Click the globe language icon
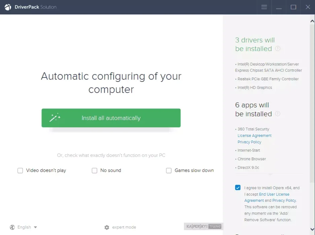Viewport: 315px width, 235px height. click(12, 227)
